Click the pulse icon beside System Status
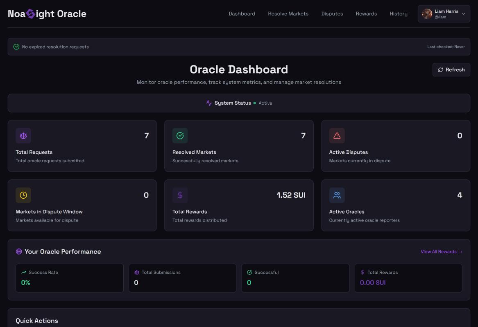 [209, 103]
